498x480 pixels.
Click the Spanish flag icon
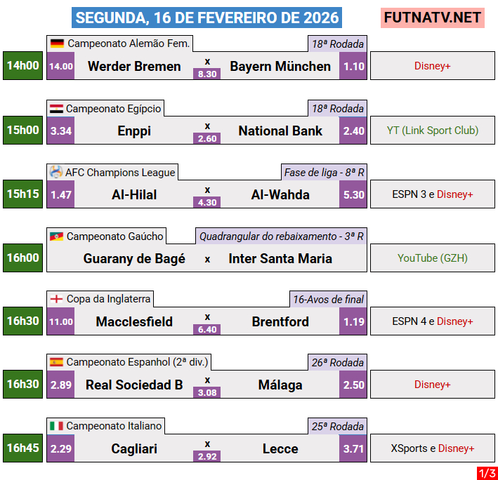(56, 362)
